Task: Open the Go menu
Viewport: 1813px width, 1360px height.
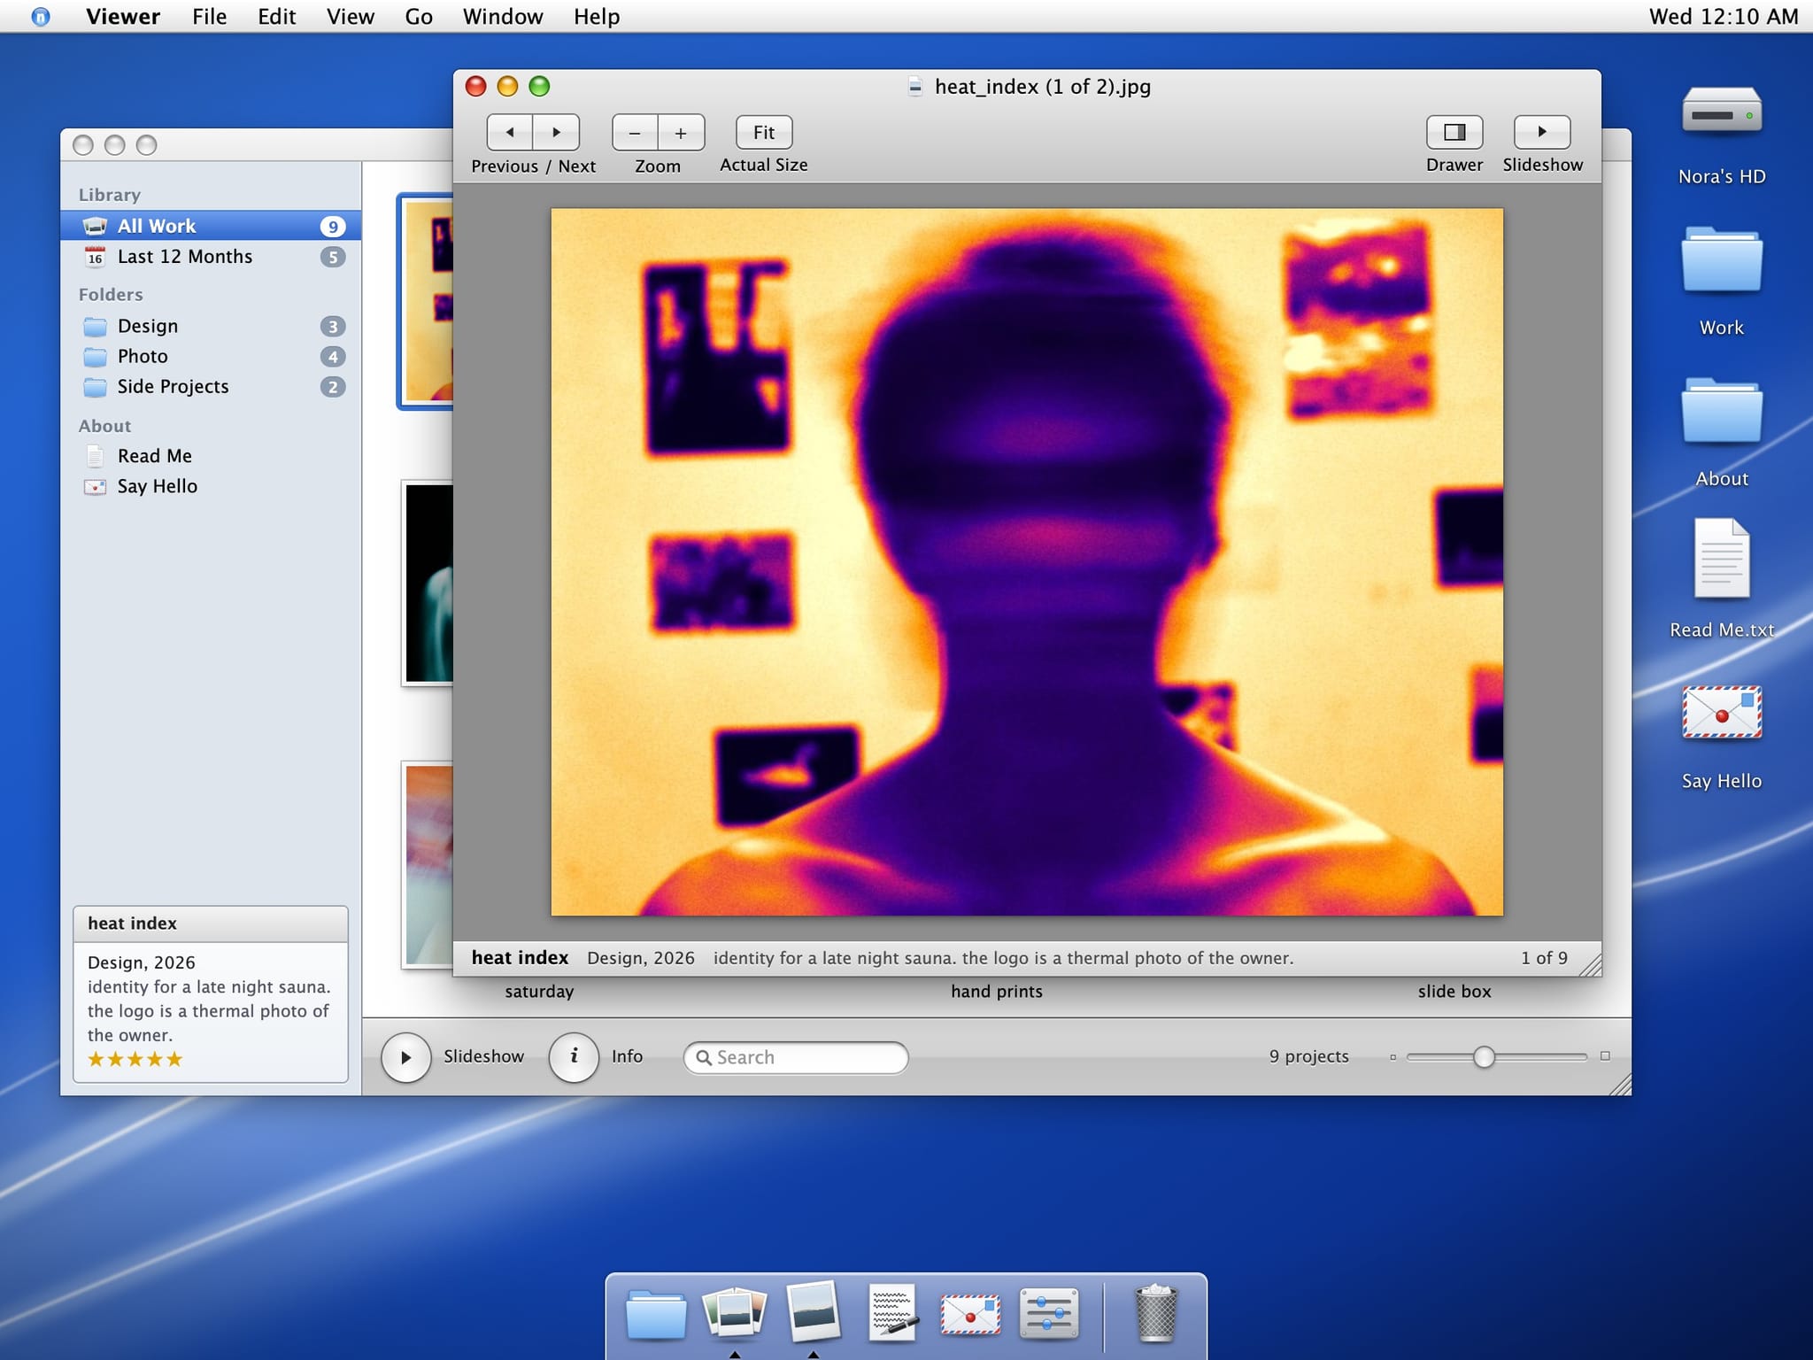Action: (x=419, y=17)
